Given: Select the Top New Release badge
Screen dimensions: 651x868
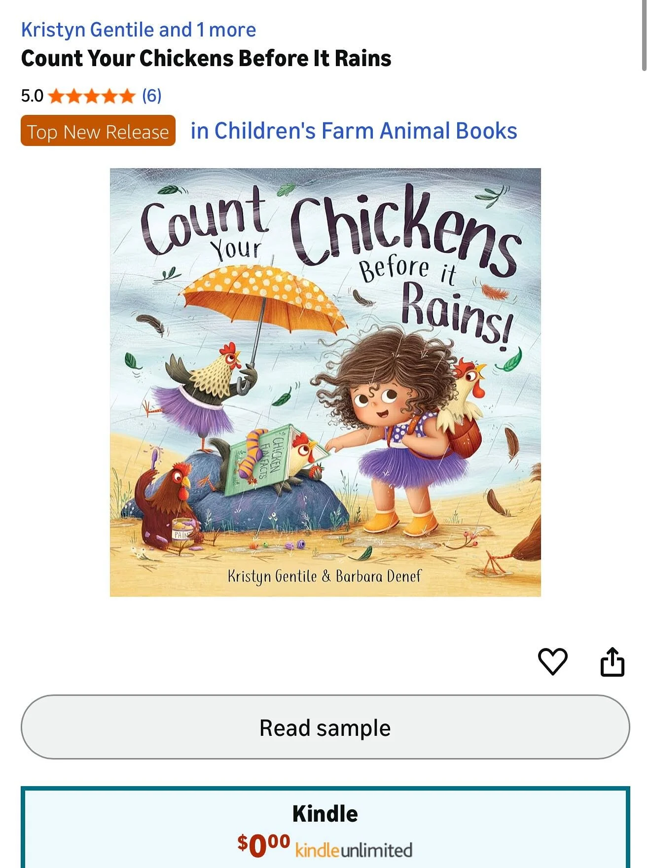Looking at the screenshot, I should click(x=98, y=131).
